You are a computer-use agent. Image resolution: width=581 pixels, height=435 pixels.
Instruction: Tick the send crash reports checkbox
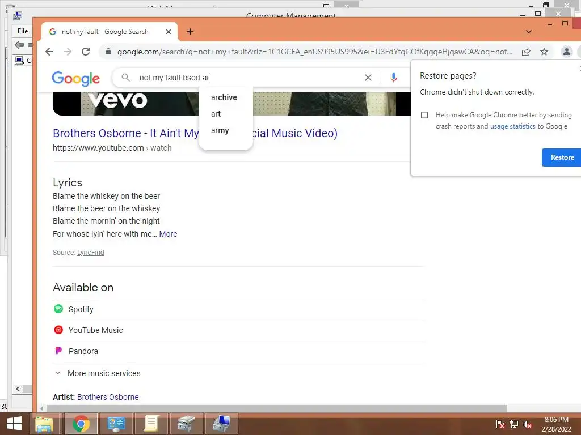[424, 115]
